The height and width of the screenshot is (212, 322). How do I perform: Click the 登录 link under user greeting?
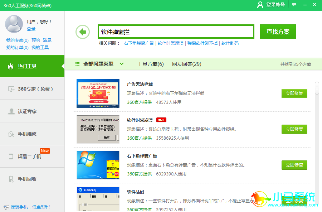[x=31, y=29]
